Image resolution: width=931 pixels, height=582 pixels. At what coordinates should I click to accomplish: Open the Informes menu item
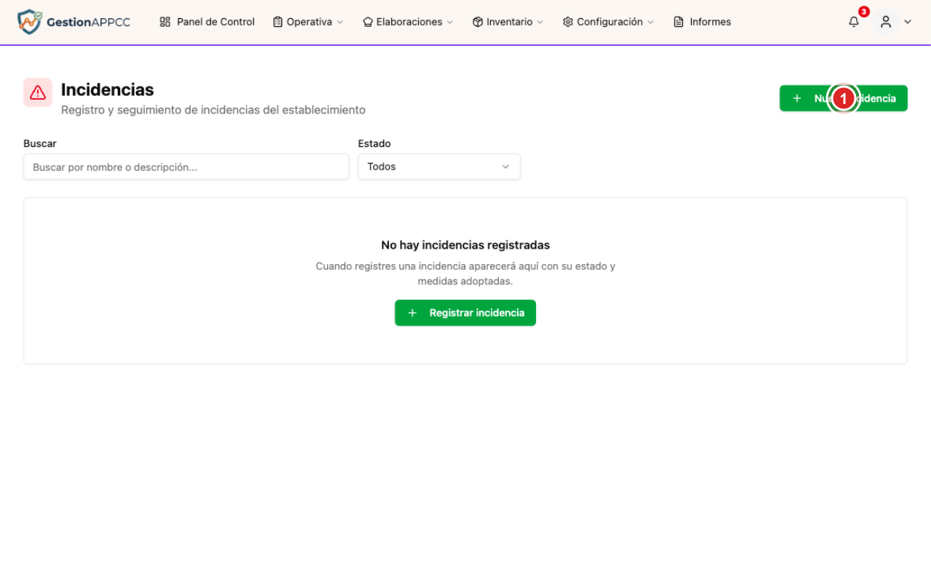(x=703, y=22)
